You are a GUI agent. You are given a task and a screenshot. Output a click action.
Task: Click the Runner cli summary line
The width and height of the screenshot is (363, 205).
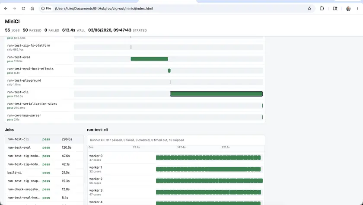pos(137,140)
